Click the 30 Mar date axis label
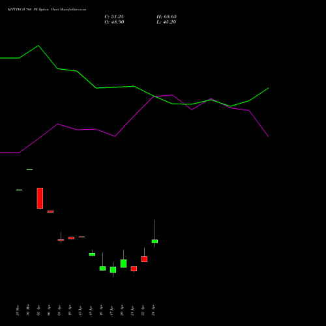Screen dimensions: 326x326 click(x=28, y=310)
